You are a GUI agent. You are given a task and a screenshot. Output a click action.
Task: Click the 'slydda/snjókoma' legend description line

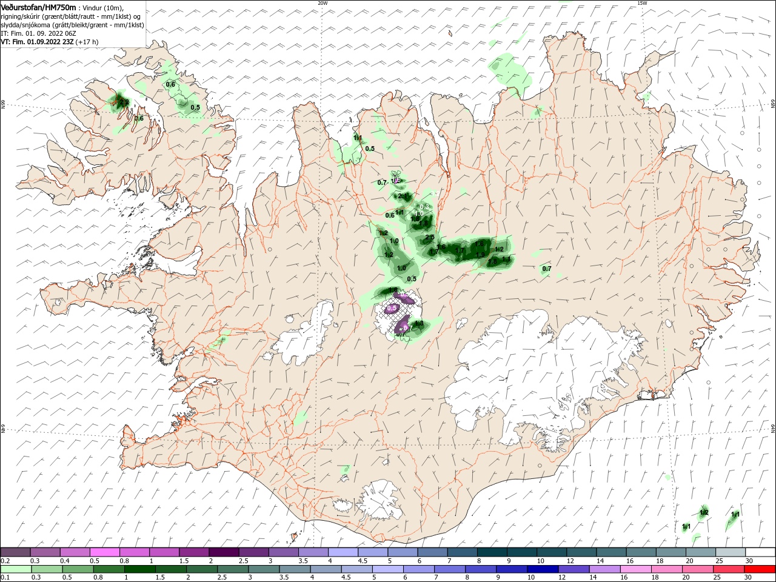(x=73, y=25)
